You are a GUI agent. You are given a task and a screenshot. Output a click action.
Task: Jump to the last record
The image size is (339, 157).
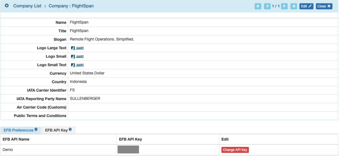(x=293, y=6)
